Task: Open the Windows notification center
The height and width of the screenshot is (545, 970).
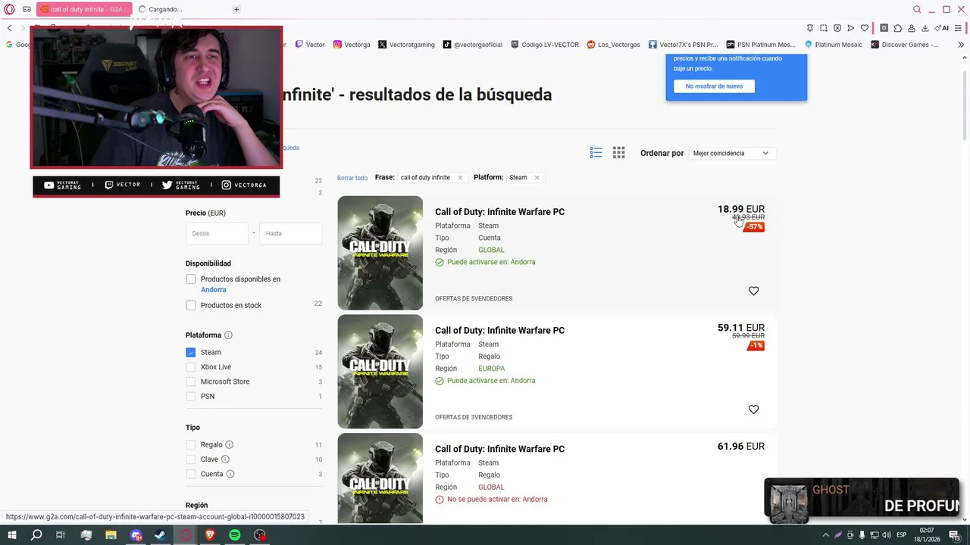Action: (954, 535)
